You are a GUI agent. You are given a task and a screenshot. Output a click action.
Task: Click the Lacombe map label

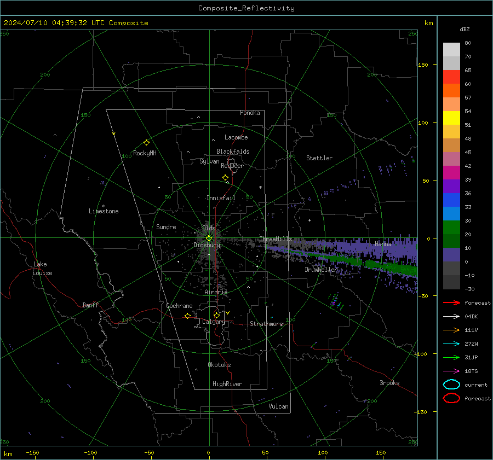coord(236,137)
